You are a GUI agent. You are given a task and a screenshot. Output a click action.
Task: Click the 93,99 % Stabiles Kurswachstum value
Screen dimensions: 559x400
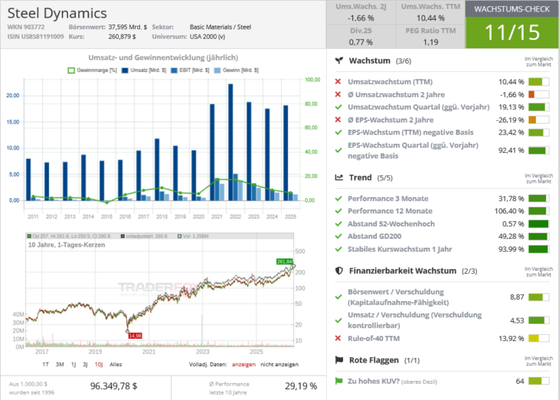click(512, 249)
